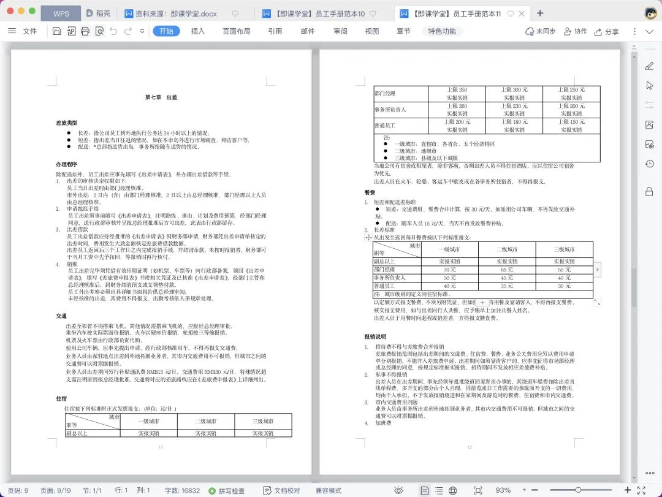
Task: Open the image icon in right sidebar
Action: click(x=649, y=145)
